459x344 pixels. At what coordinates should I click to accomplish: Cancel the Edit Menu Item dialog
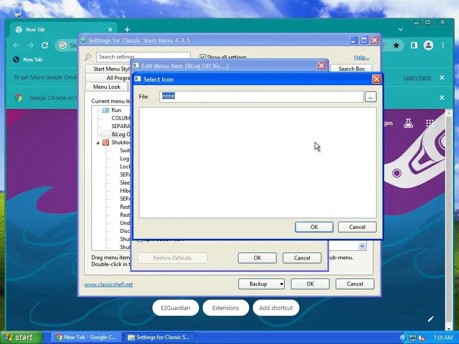(x=302, y=258)
